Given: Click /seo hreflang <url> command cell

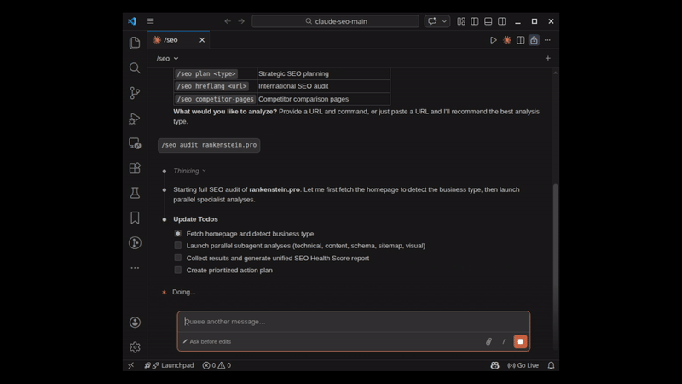Looking at the screenshot, I should pyautogui.click(x=211, y=86).
